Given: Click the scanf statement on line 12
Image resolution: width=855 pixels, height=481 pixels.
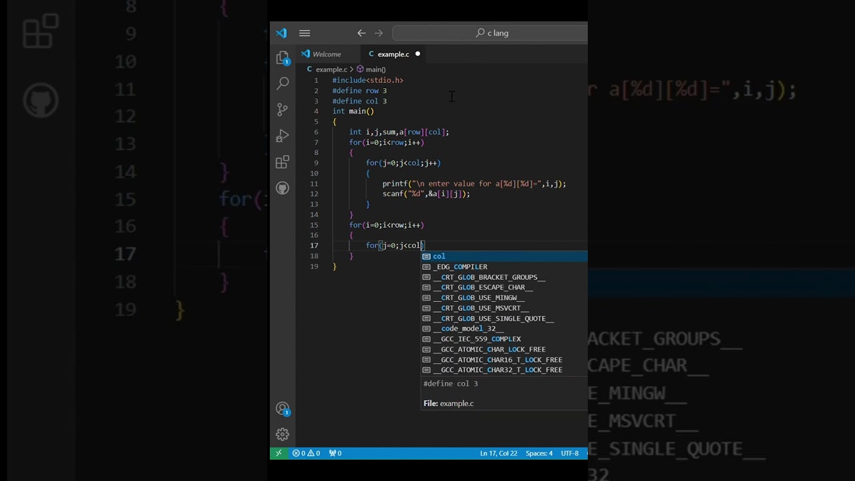Looking at the screenshot, I should tap(426, 194).
